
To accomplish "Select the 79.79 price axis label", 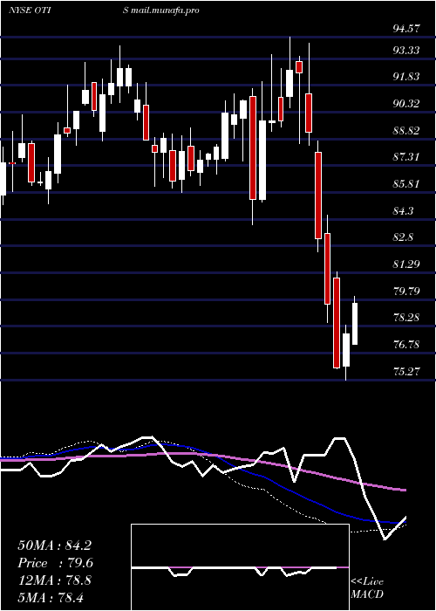I will point(407,291).
